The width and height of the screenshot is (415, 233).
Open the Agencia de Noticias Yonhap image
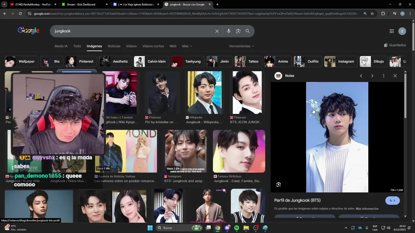pos(126,151)
